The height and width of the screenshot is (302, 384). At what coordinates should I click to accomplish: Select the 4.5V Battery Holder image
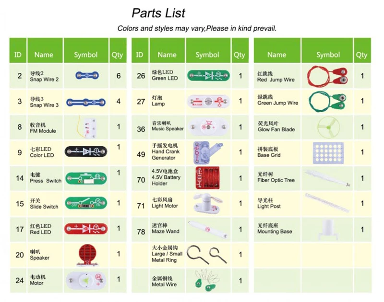pos(207,178)
